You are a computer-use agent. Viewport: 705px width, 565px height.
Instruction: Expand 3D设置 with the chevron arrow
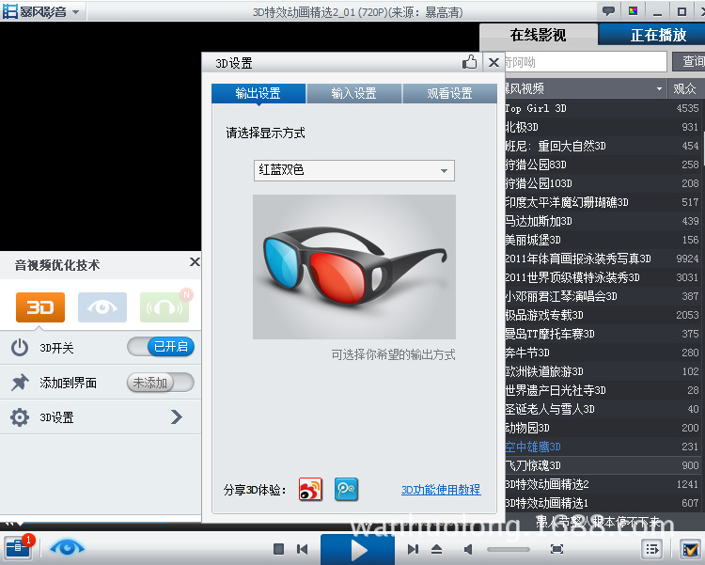(x=177, y=417)
